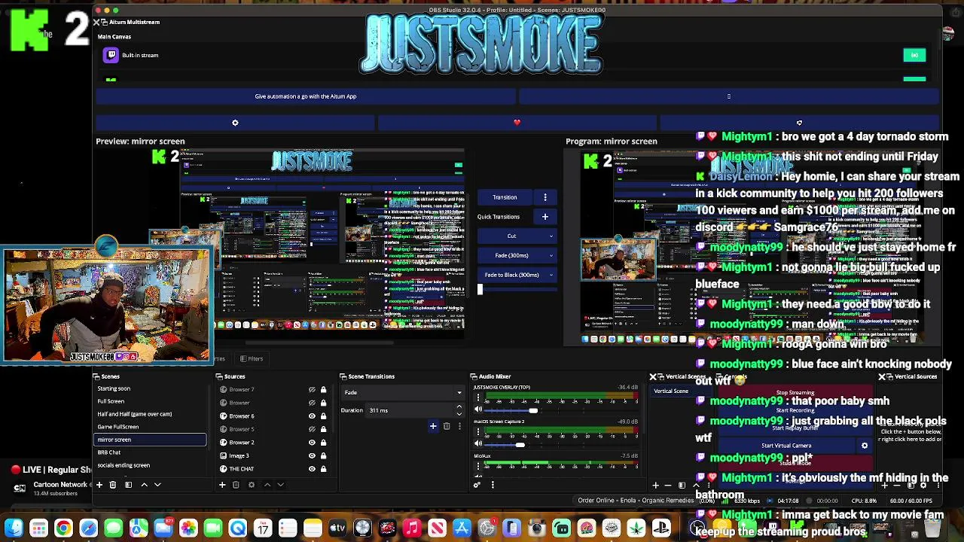Open Safari from the Dock
The width and height of the screenshot is (964, 542).
tap(88, 528)
